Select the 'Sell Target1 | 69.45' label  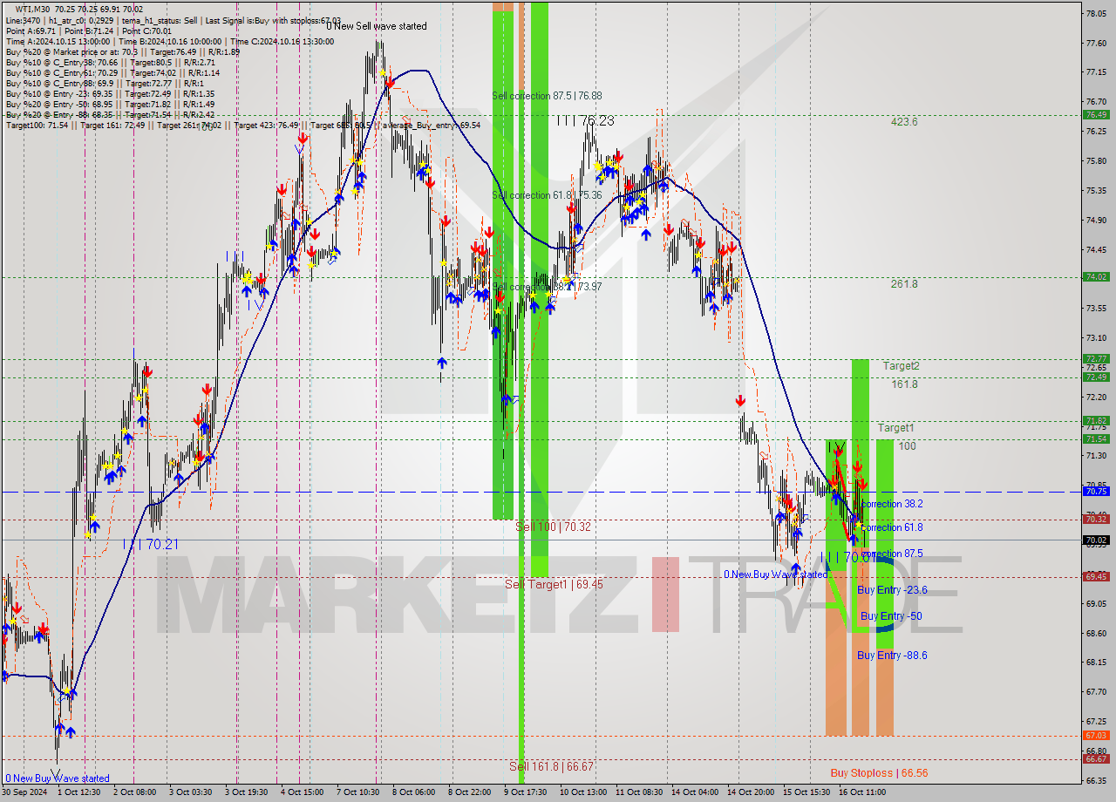click(x=554, y=584)
